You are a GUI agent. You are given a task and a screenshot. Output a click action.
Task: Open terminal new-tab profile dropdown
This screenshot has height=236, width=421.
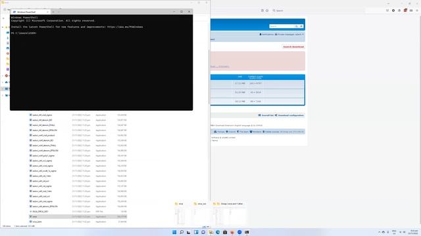59,12
